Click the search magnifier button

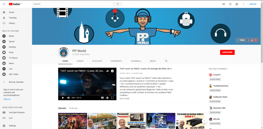click(118, 4)
